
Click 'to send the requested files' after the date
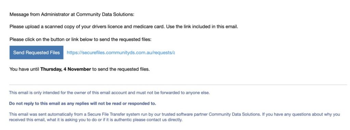(x=121, y=69)
